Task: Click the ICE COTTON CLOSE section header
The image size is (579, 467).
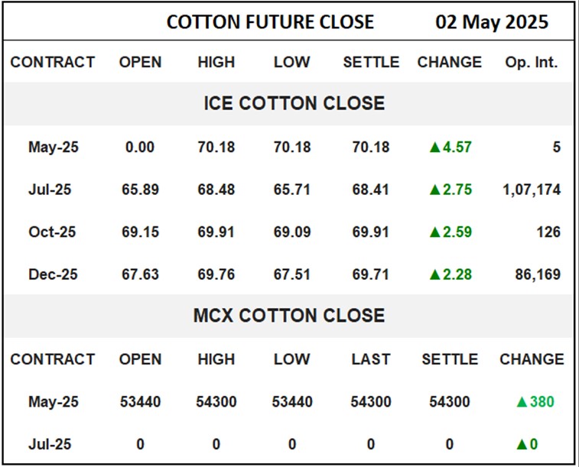Action: pyautogui.click(x=294, y=104)
